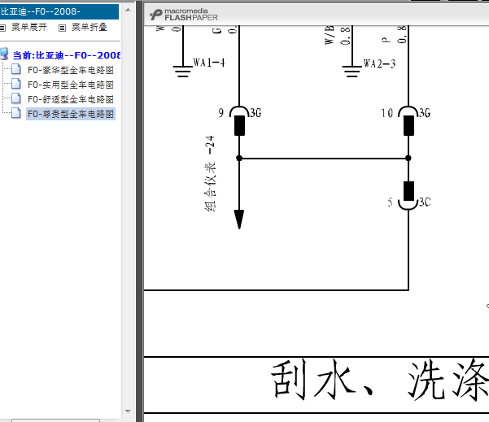Click the WA2-3 ground label
Image resolution: width=489 pixels, height=422 pixels.
(379, 64)
